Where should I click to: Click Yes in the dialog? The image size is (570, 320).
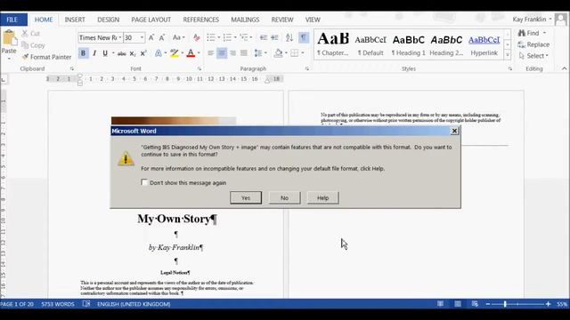[246, 197]
